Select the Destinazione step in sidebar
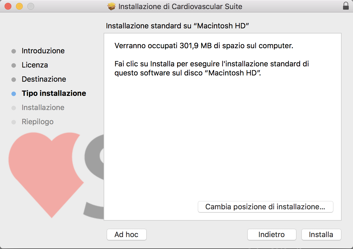This screenshot has height=249, width=353. [44, 79]
